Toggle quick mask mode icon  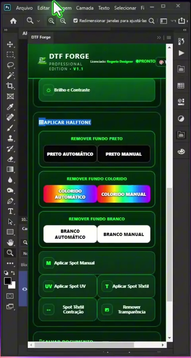coord(10,296)
